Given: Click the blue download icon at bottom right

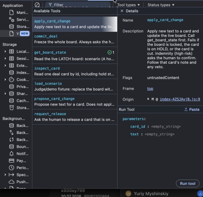Looking at the screenshot, I should click(200, 193).
